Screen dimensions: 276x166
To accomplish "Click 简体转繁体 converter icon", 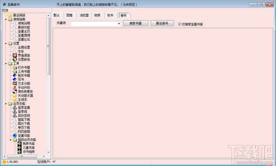I will tap(15, 91).
